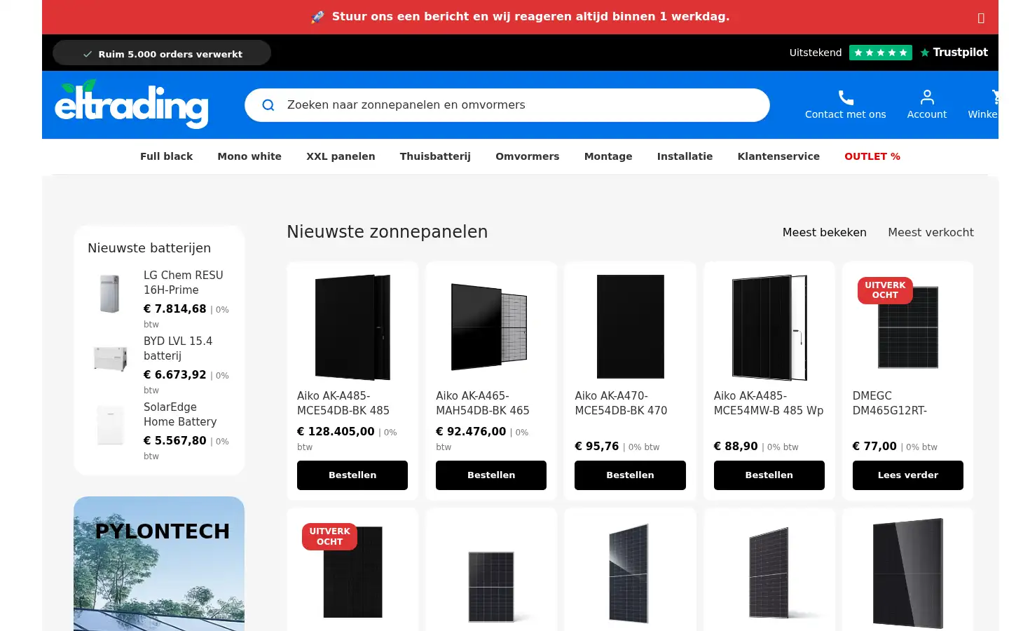Open Aiko AK-A470-MCE54DB-BK panel image
The height and width of the screenshot is (631, 1009).
click(630, 327)
